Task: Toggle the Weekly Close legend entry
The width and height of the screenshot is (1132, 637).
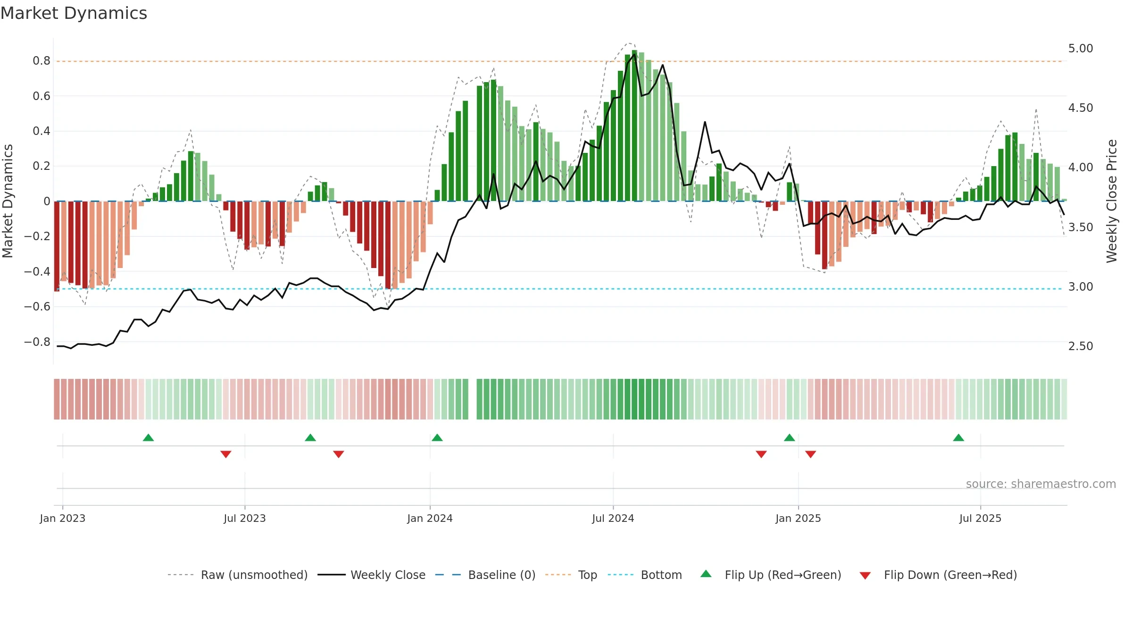Action: (x=371, y=575)
